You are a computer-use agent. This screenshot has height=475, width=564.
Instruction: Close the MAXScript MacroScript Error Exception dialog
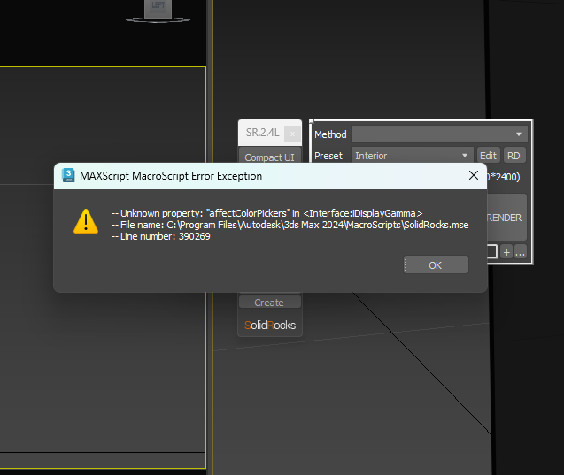coord(474,175)
